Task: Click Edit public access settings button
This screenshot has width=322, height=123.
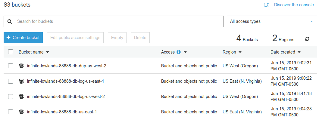Action: click(75, 38)
